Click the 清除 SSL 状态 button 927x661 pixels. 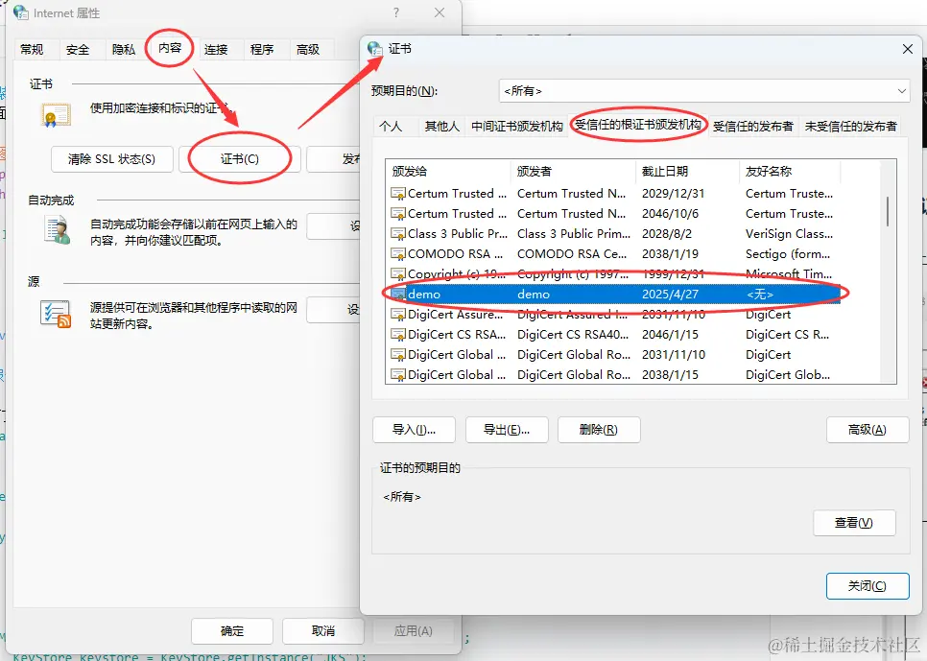[111, 159]
